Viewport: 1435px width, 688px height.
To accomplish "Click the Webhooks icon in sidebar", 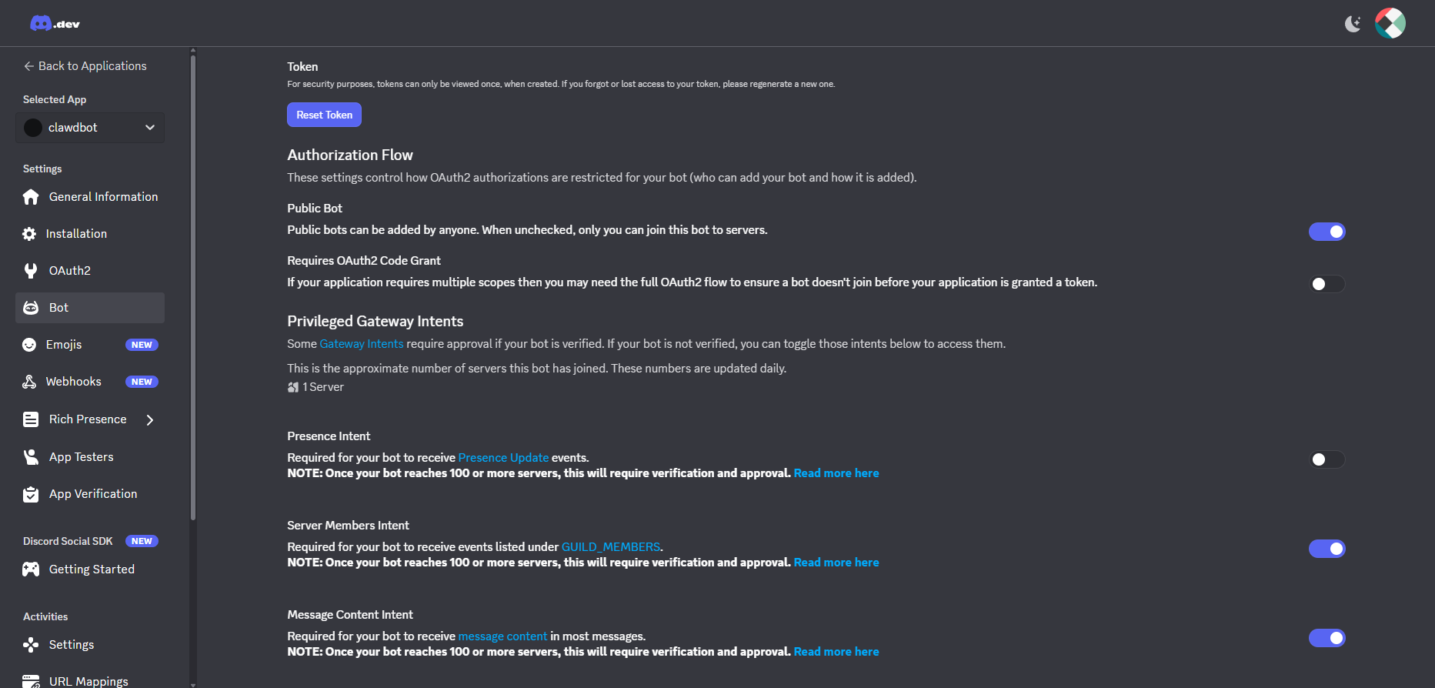I will [29, 382].
